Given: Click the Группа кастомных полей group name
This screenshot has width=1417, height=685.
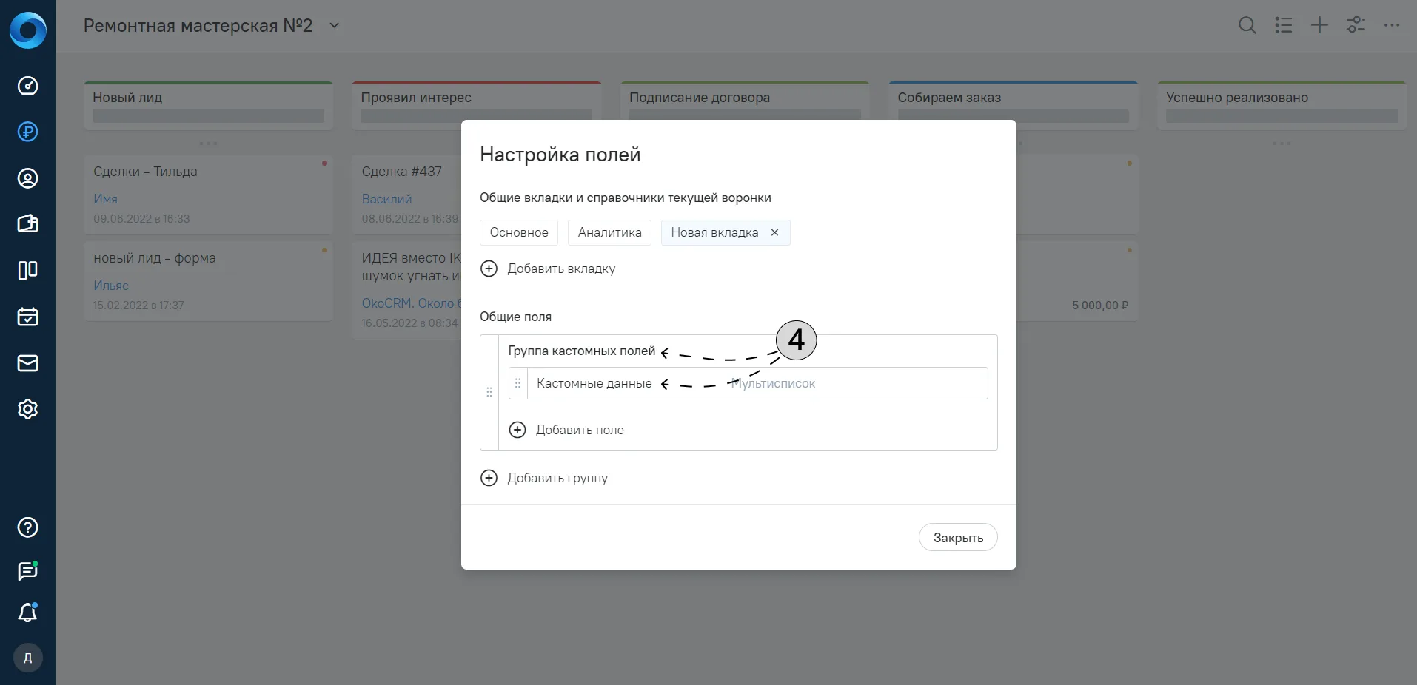Looking at the screenshot, I should click(582, 351).
